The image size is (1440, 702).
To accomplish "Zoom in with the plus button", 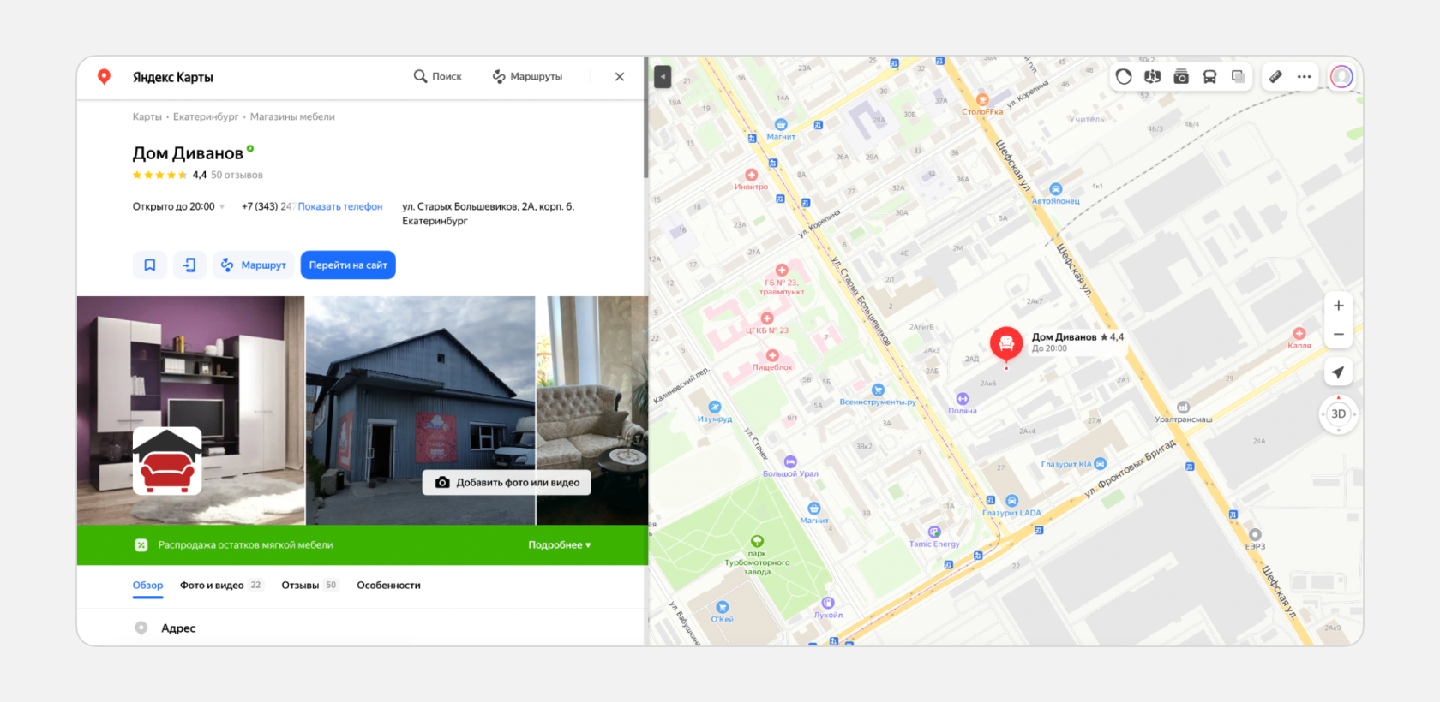I will tap(1338, 306).
